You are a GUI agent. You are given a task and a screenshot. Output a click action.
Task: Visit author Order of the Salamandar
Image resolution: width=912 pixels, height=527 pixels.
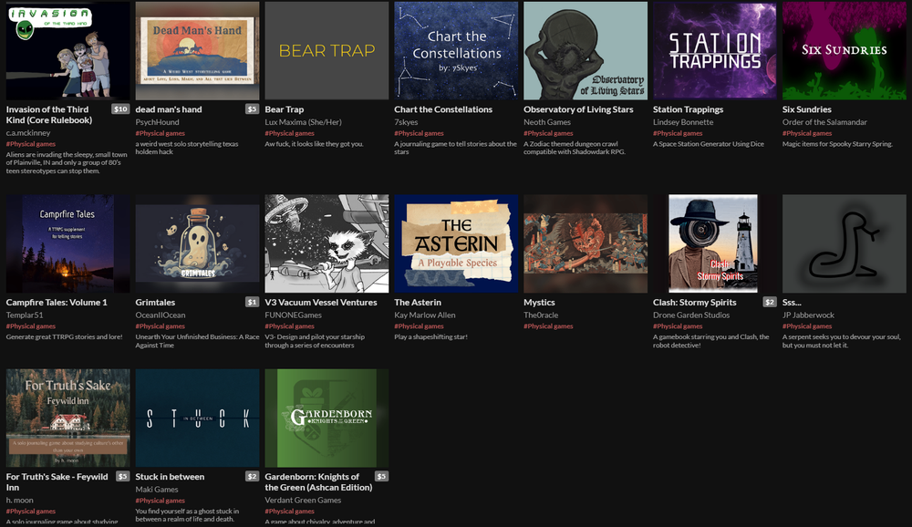pyautogui.click(x=824, y=122)
